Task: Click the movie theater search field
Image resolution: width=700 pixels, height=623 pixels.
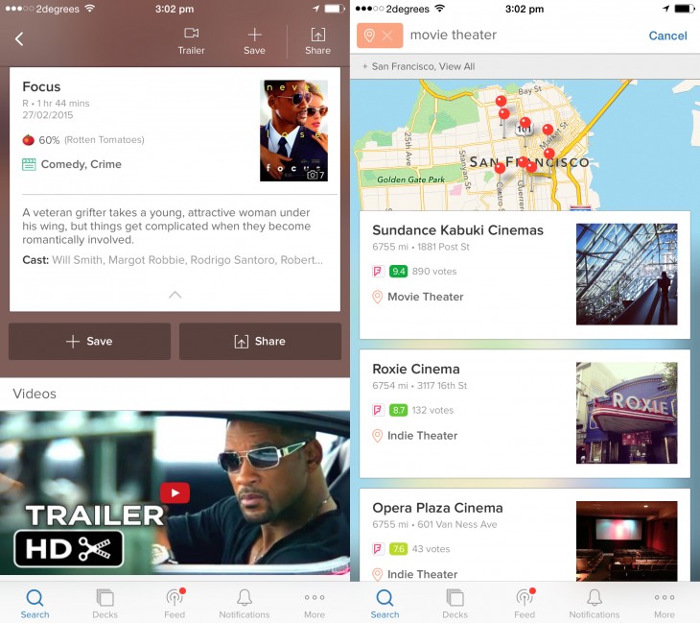Action: [518, 36]
